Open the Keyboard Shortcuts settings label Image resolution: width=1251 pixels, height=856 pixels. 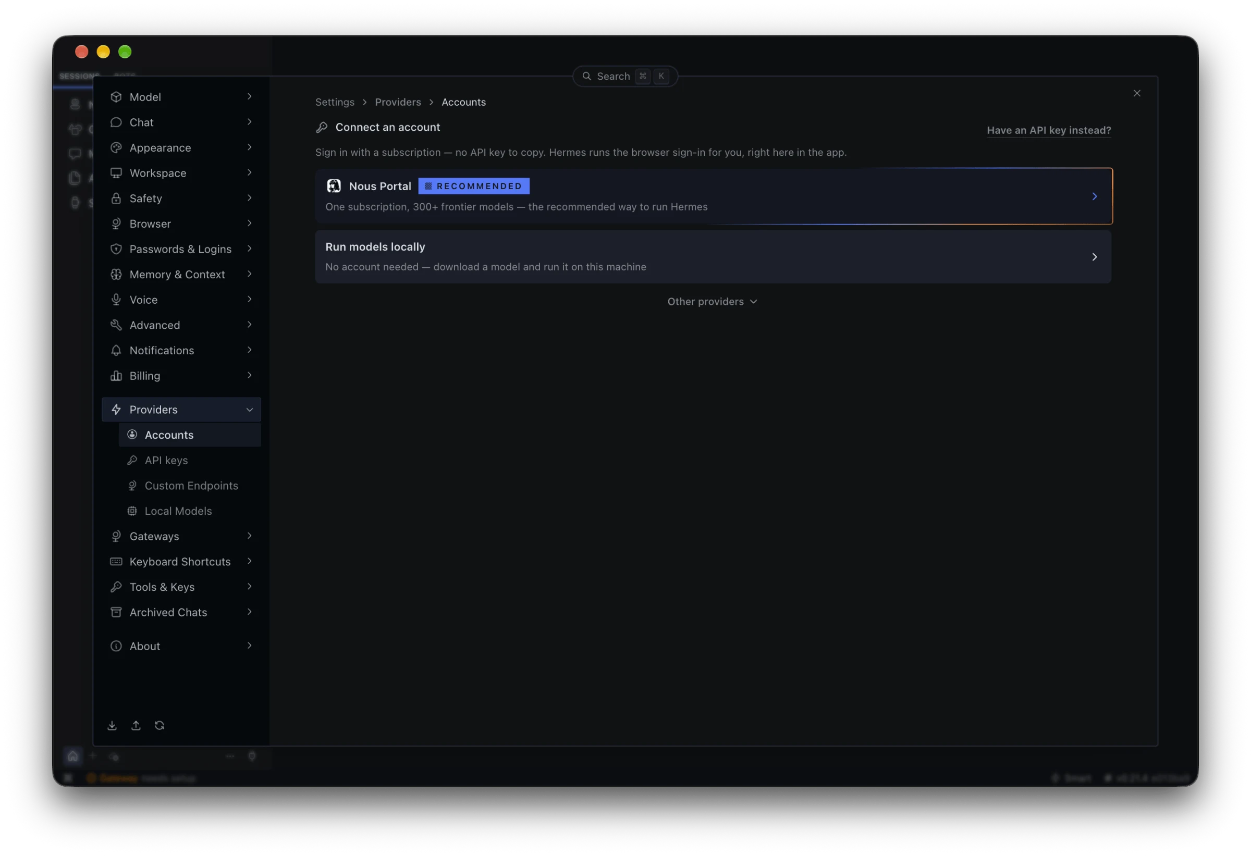(180, 562)
